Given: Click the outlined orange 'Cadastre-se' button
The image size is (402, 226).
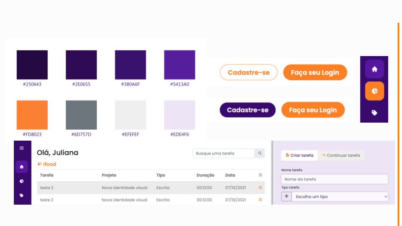Looking at the screenshot, I should pos(248,72).
